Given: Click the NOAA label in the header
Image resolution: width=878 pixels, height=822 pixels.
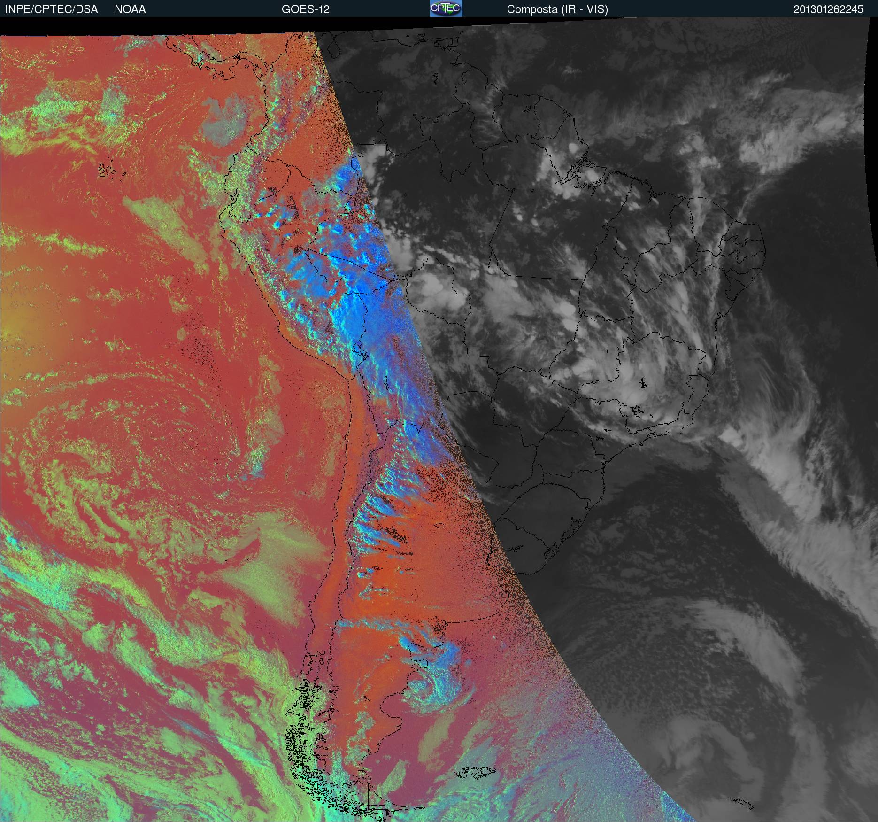Looking at the screenshot, I should click(130, 9).
